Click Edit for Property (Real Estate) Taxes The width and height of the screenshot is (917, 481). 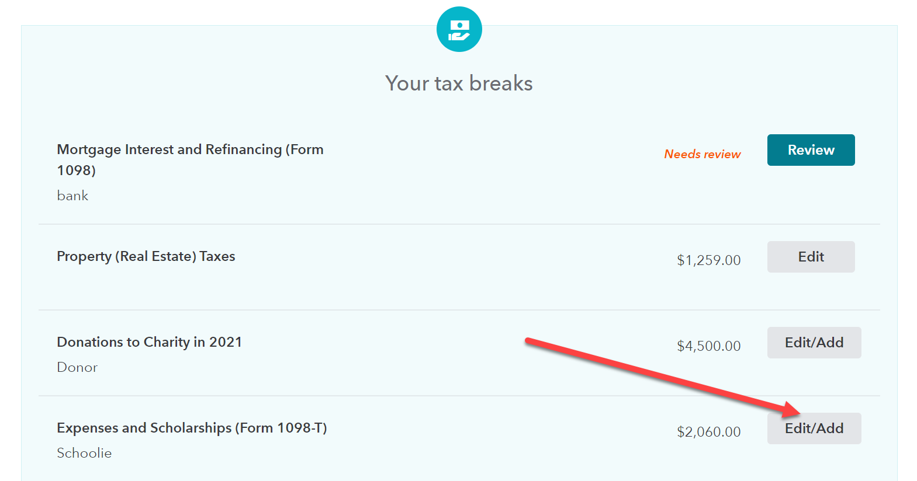[x=811, y=257]
